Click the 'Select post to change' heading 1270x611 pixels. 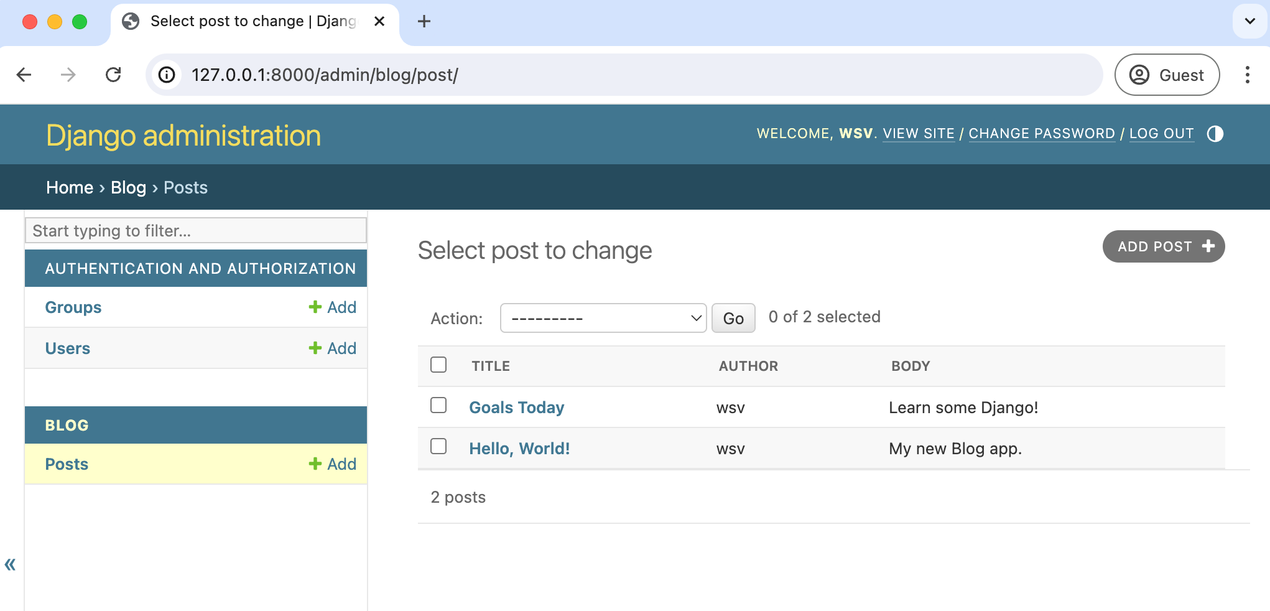pos(535,250)
